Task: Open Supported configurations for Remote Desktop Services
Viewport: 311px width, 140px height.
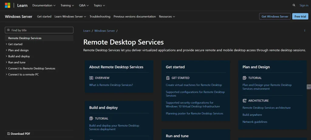Action: point(195,94)
